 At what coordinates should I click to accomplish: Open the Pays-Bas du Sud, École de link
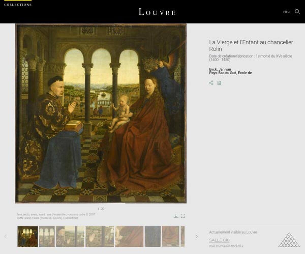pyautogui.click(x=230, y=73)
